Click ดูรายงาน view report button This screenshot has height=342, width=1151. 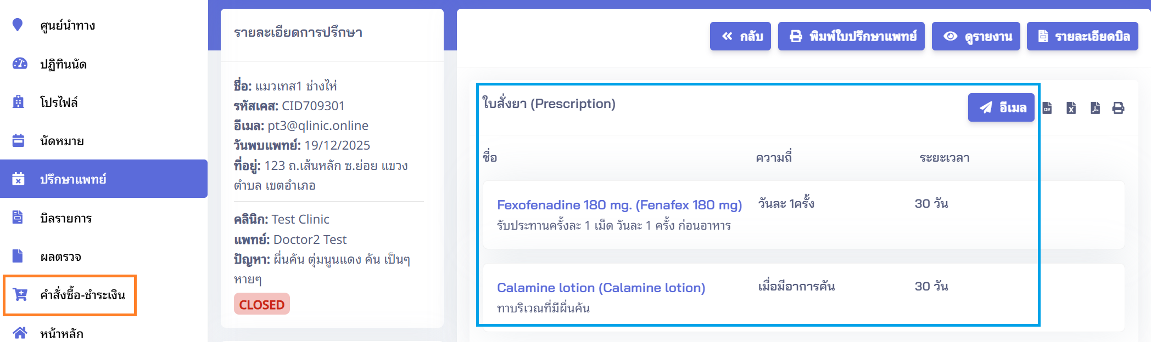976,36
